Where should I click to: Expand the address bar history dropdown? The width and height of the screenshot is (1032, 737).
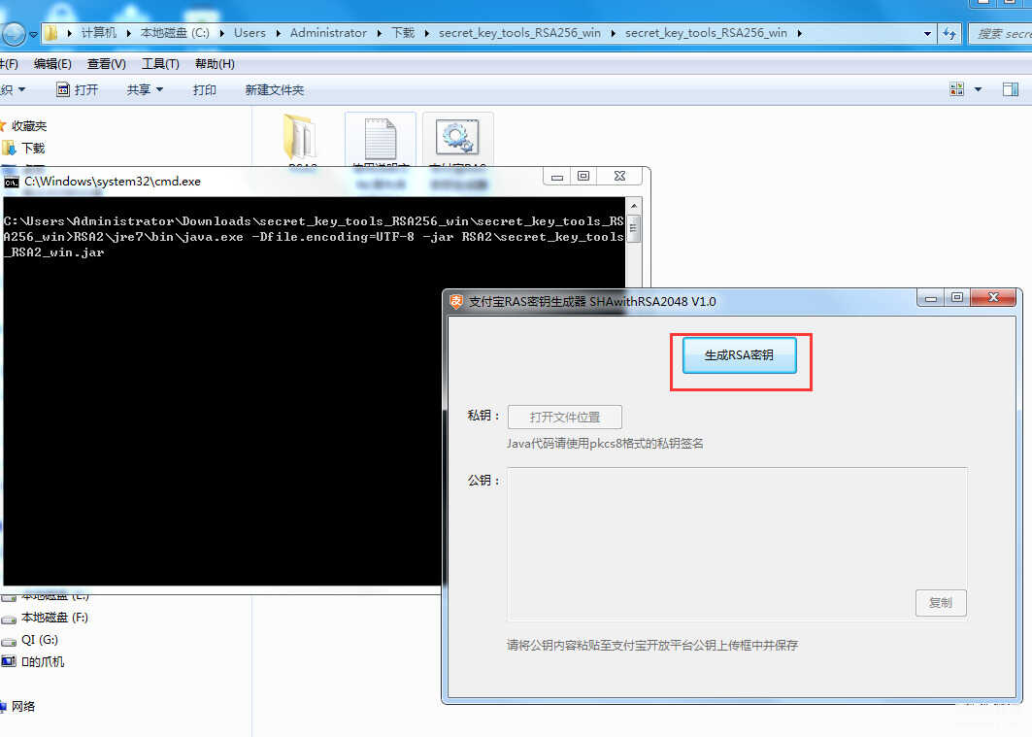point(927,33)
